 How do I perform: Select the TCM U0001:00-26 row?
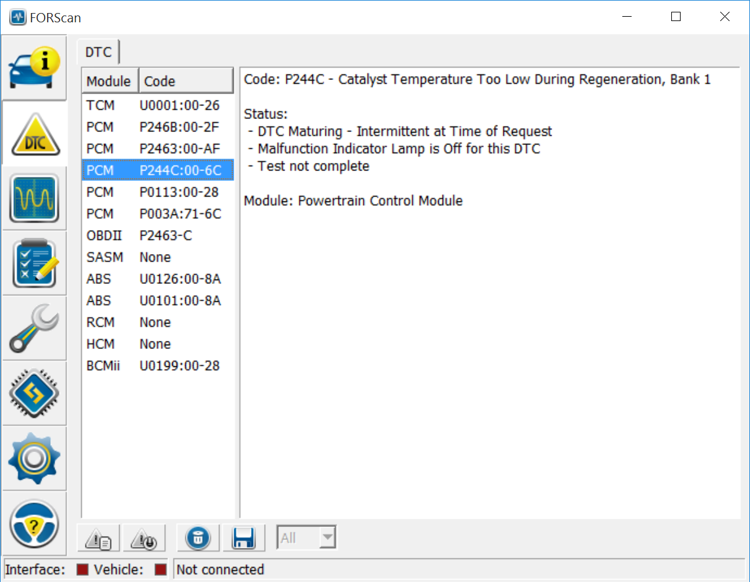coord(158,105)
